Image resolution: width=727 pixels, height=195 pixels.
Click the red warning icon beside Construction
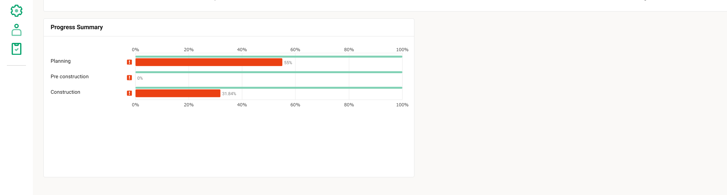(x=129, y=93)
